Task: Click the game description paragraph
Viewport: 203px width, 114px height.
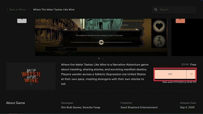Action: pyautogui.click(x=105, y=74)
